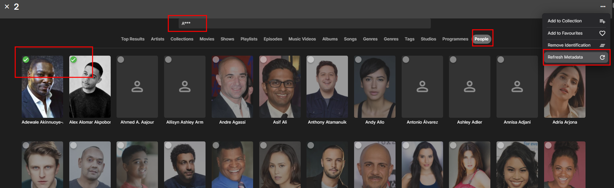Check the Antonio Álvarez selection circle
614x188 pixels.
point(406,60)
